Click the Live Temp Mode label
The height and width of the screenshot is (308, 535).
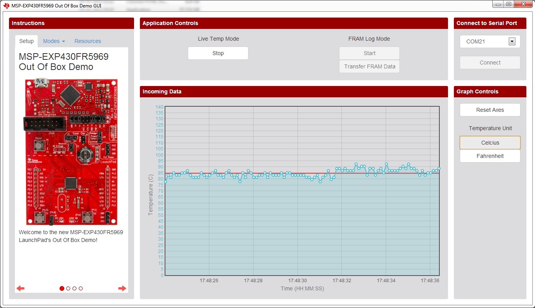(218, 39)
